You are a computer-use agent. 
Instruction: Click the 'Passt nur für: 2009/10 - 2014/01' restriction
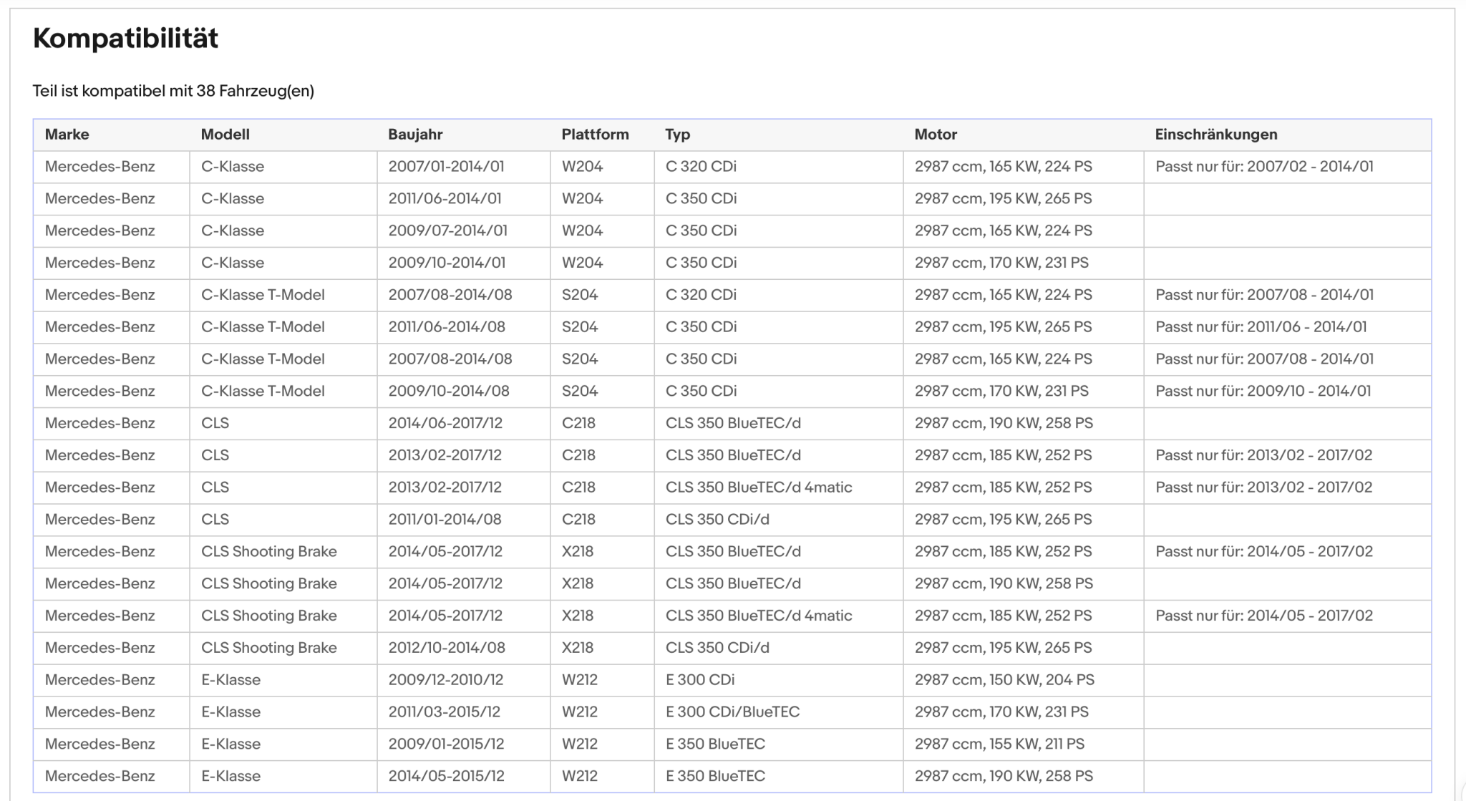coord(1263,392)
